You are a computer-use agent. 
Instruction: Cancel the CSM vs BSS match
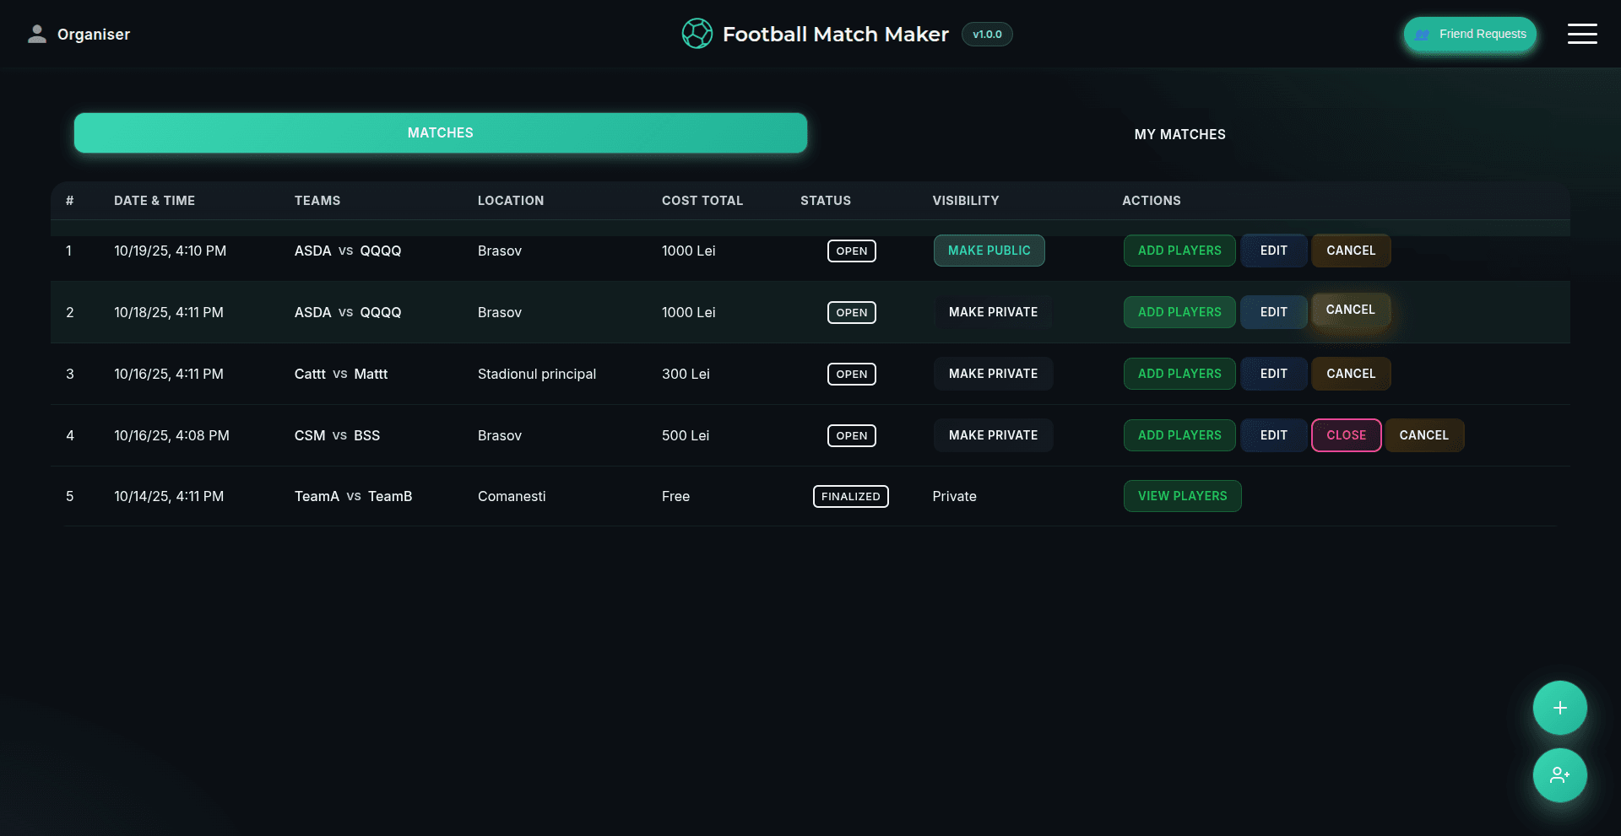(1423, 435)
